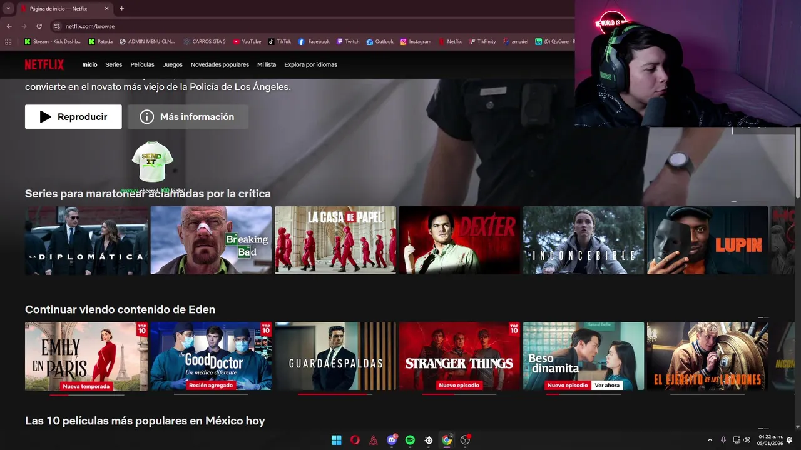The height and width of the screenshot is (450, 801).
Task: Open the Outlook bookmark
Action: click(380, 42)
